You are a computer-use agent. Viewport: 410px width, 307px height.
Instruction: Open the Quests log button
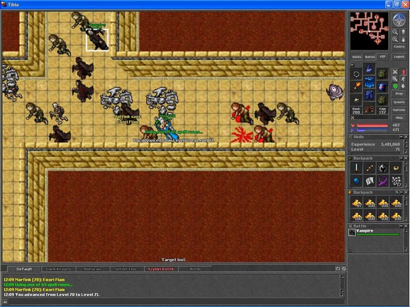click(399, 102)
